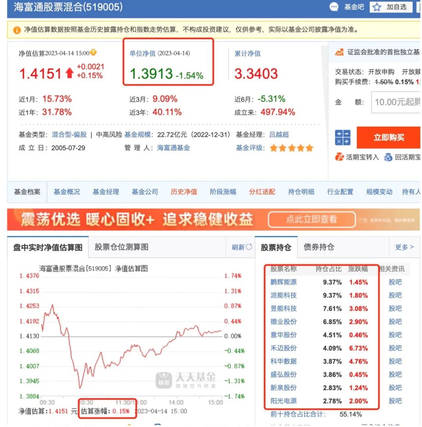Click the star icon in 加自选
Image resolution: width=422 pixels, height=427 pixels.
point(377,7)
